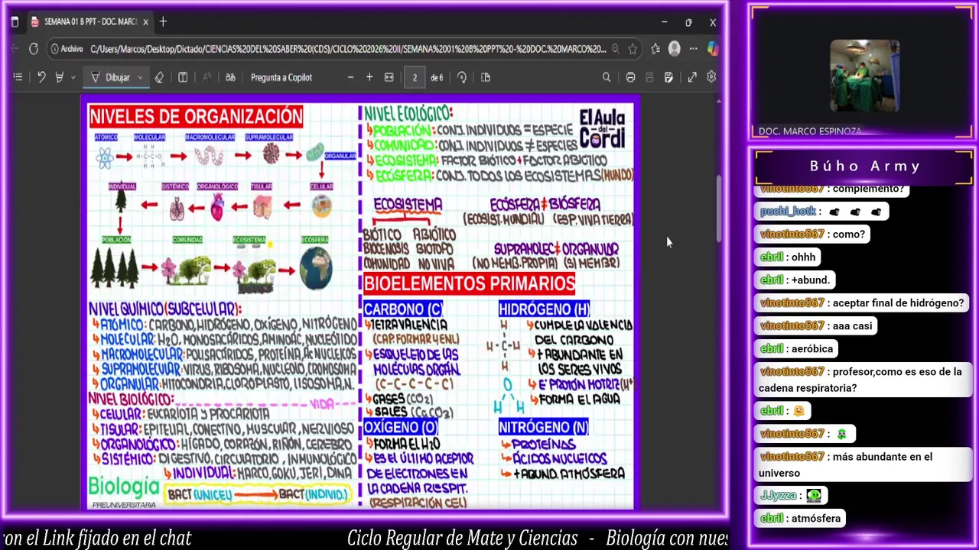This screenshot has height=550, width=979.
Task: Select the eraser tool
Action: 159,77
